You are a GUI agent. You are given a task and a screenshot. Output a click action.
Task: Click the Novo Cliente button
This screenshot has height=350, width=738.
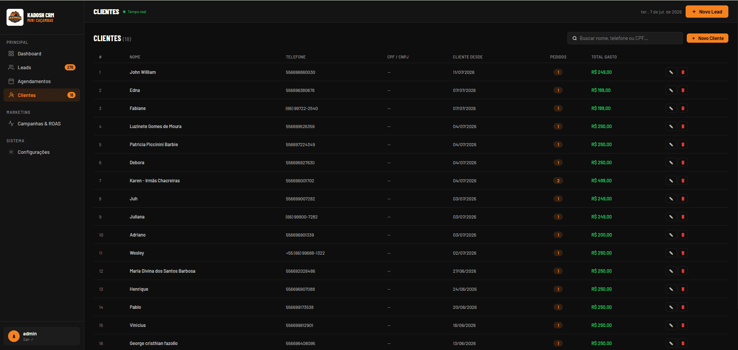click(x=707, y=38)
